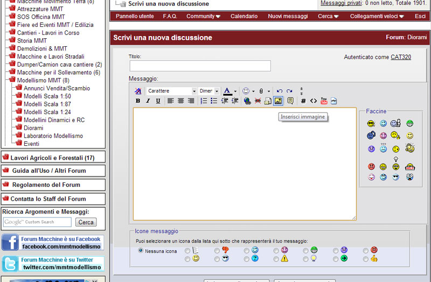
Task: Insert a hyperlink with globe icon
Action: (x=247, y=101)
